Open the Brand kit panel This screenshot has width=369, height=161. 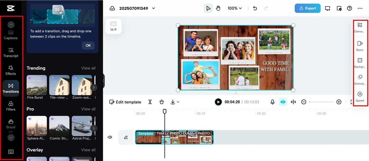click(11, 124)
